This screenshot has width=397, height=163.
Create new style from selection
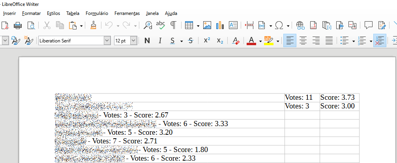coord(28,40)
